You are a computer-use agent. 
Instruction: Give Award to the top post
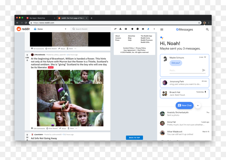pos(51,49)
